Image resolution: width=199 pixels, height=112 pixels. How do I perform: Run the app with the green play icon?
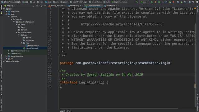click(x=152, y=2)
